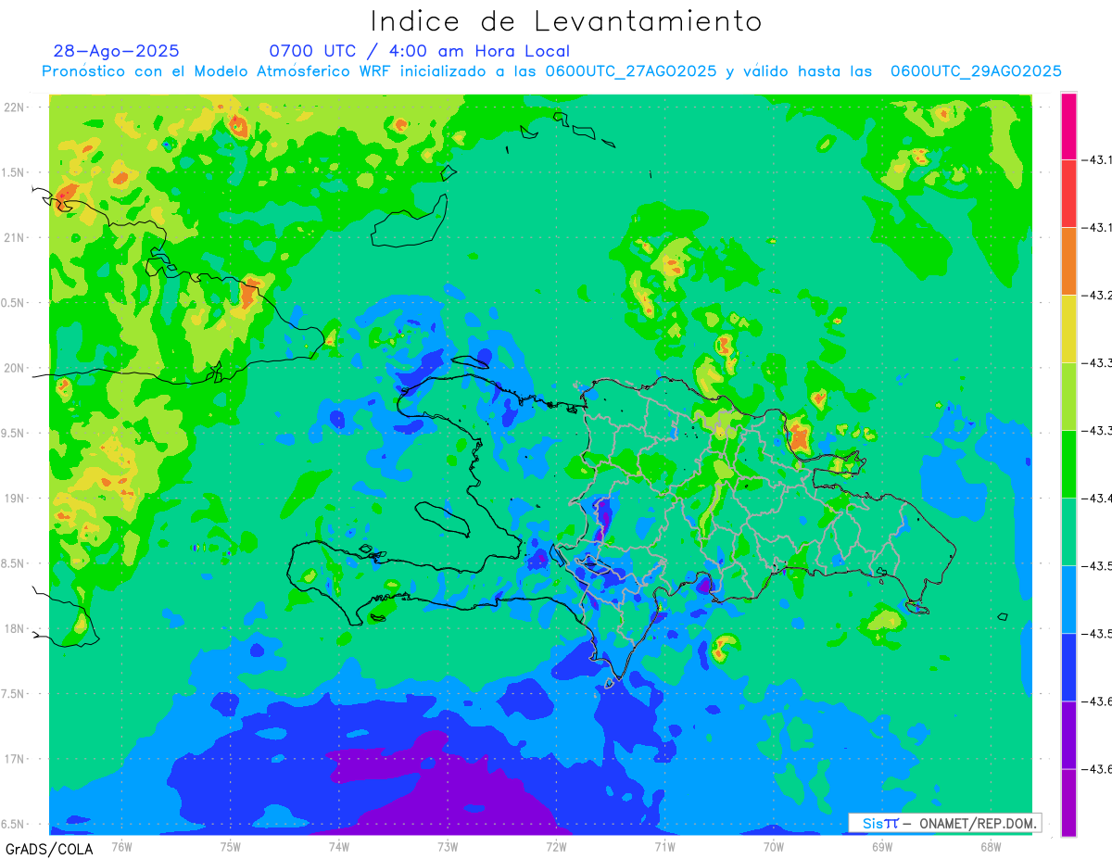
Task: Click the title 'Indice de Levantamiento'
Action: click(566, 21)
